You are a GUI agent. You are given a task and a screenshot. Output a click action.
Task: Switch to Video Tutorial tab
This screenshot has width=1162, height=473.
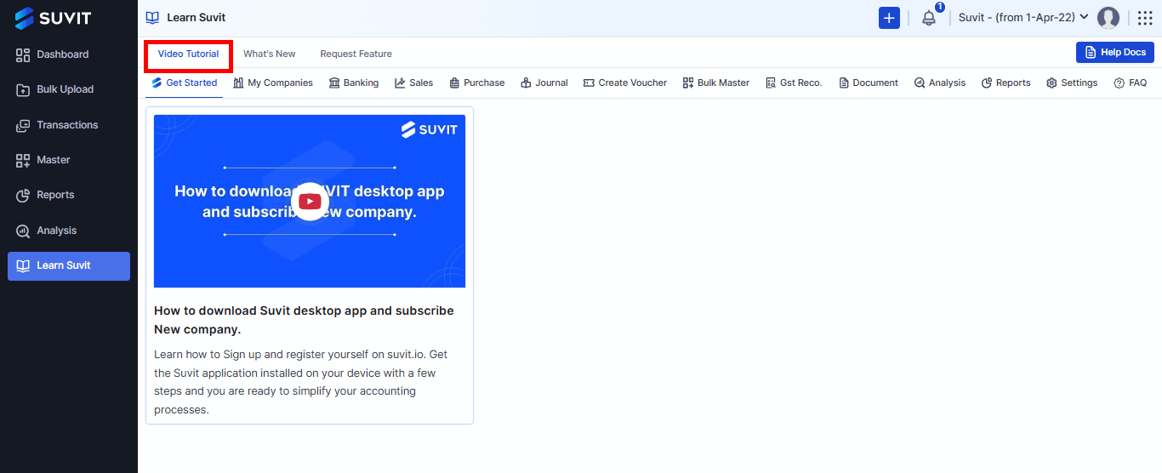188,54
